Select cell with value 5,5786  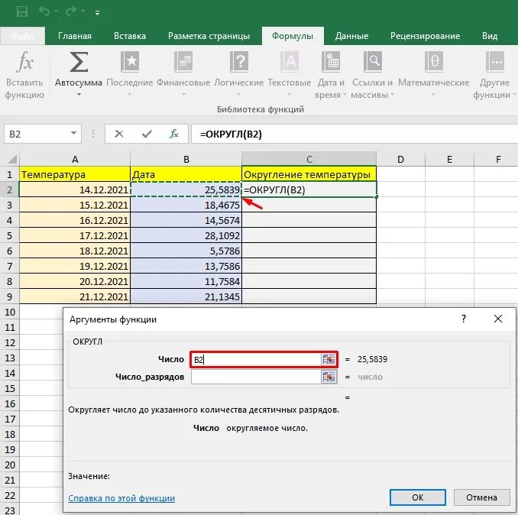click(186, 251)
